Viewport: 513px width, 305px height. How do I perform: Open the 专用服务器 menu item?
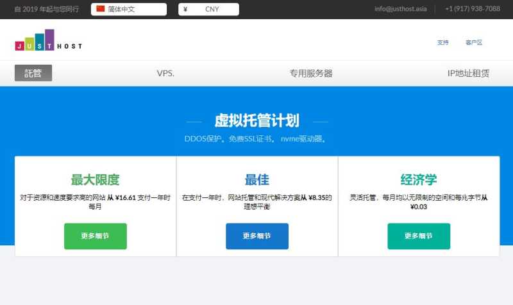(311, 73)
